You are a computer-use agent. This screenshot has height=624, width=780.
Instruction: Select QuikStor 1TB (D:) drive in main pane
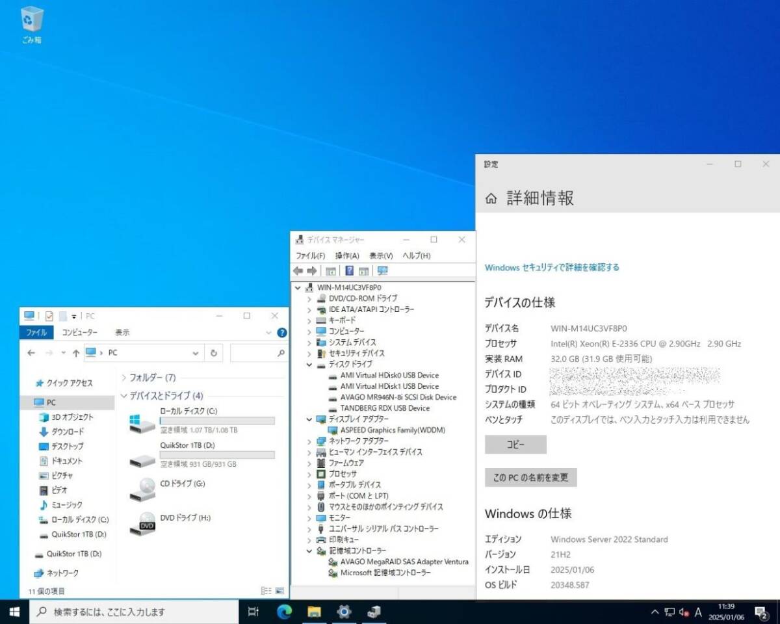point(202,455)
